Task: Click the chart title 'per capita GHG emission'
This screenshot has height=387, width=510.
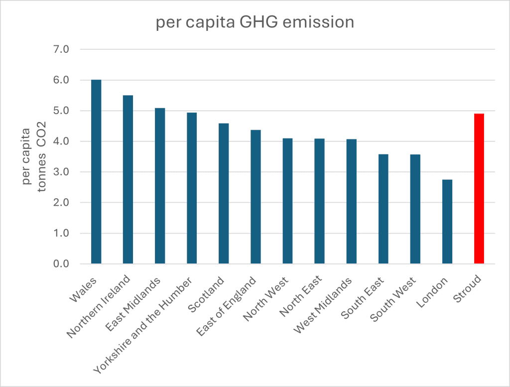Action: [x=255, y=23]
